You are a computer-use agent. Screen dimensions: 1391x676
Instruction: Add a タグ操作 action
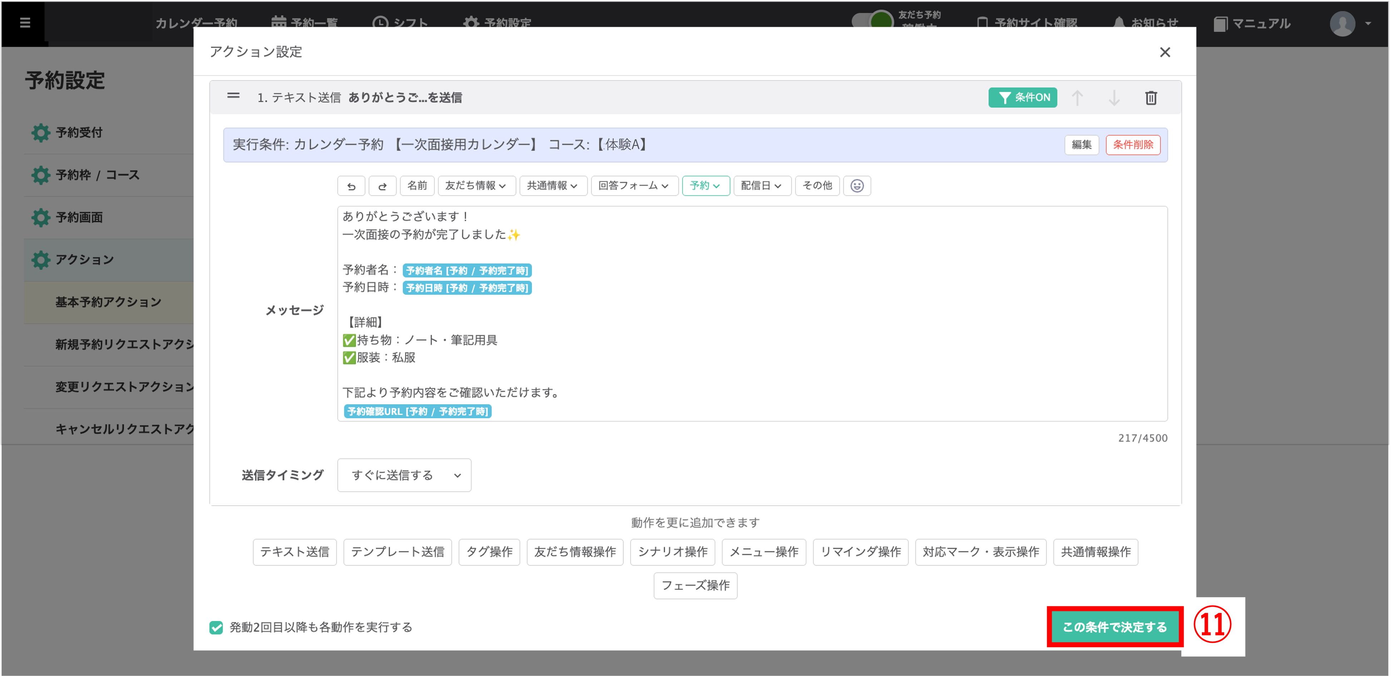(x=489, y=552)
